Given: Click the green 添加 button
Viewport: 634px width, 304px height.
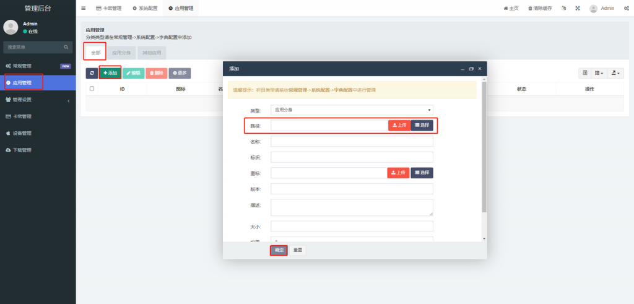Looking at the screenshot, I should click(x=110, y=73).
